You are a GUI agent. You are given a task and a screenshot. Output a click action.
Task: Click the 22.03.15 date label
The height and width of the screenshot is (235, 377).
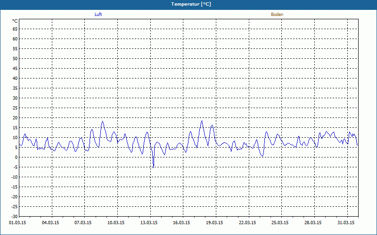coord(247,223)
